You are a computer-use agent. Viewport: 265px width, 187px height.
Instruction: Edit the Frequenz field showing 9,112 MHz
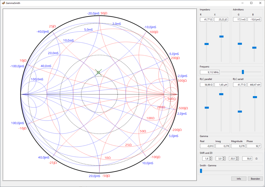(210, 72)
